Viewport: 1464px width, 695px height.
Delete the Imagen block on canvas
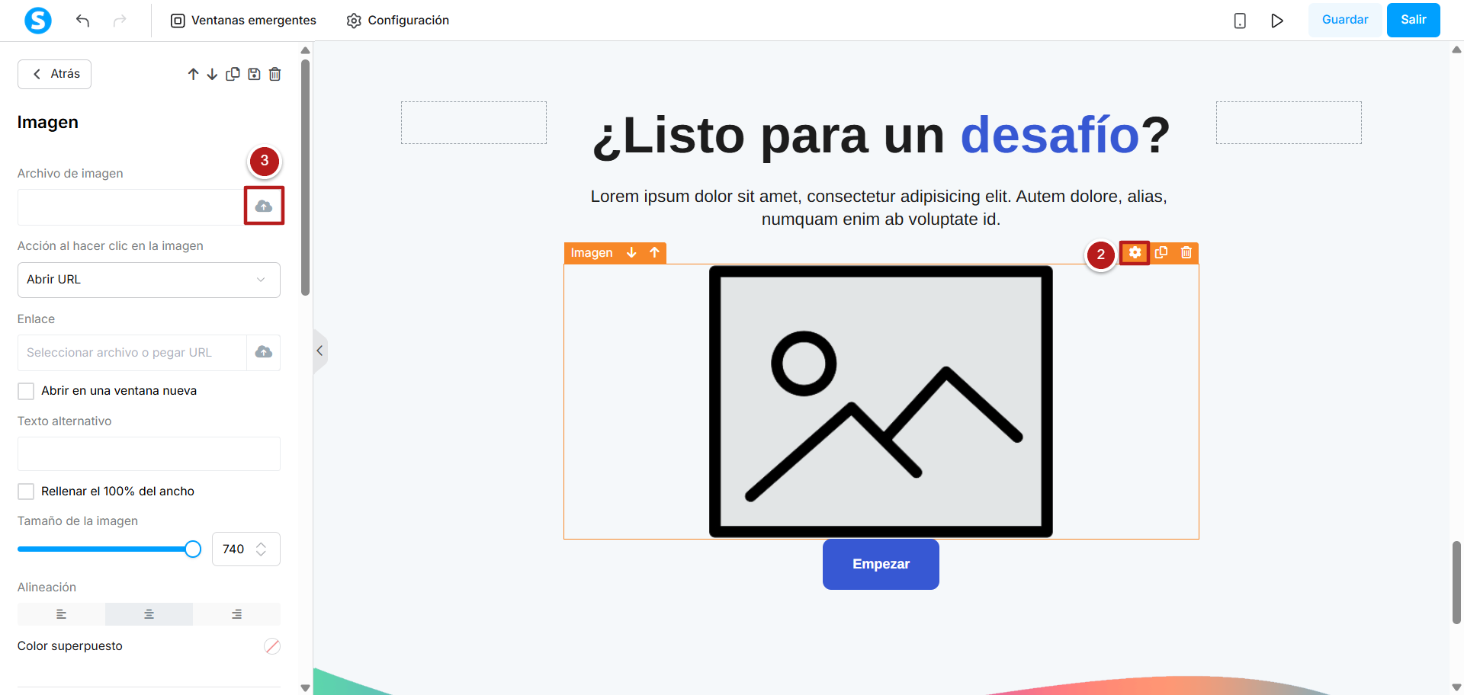tap(1186, 253)
